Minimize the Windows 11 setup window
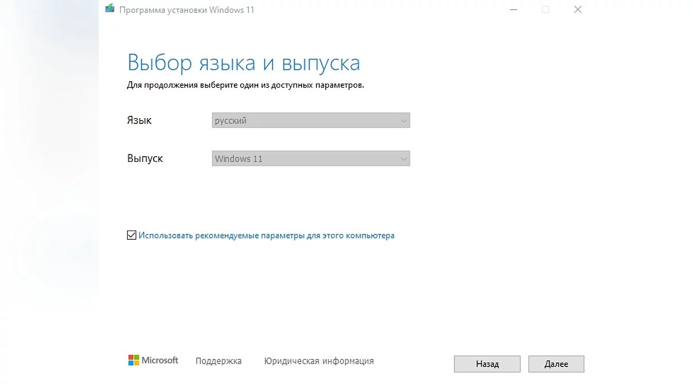Screen dimensions: 693x389 512,10
